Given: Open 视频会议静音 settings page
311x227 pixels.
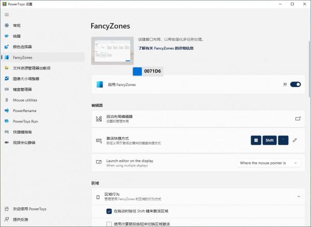Looking at the screenshot, I should [43, 143].
